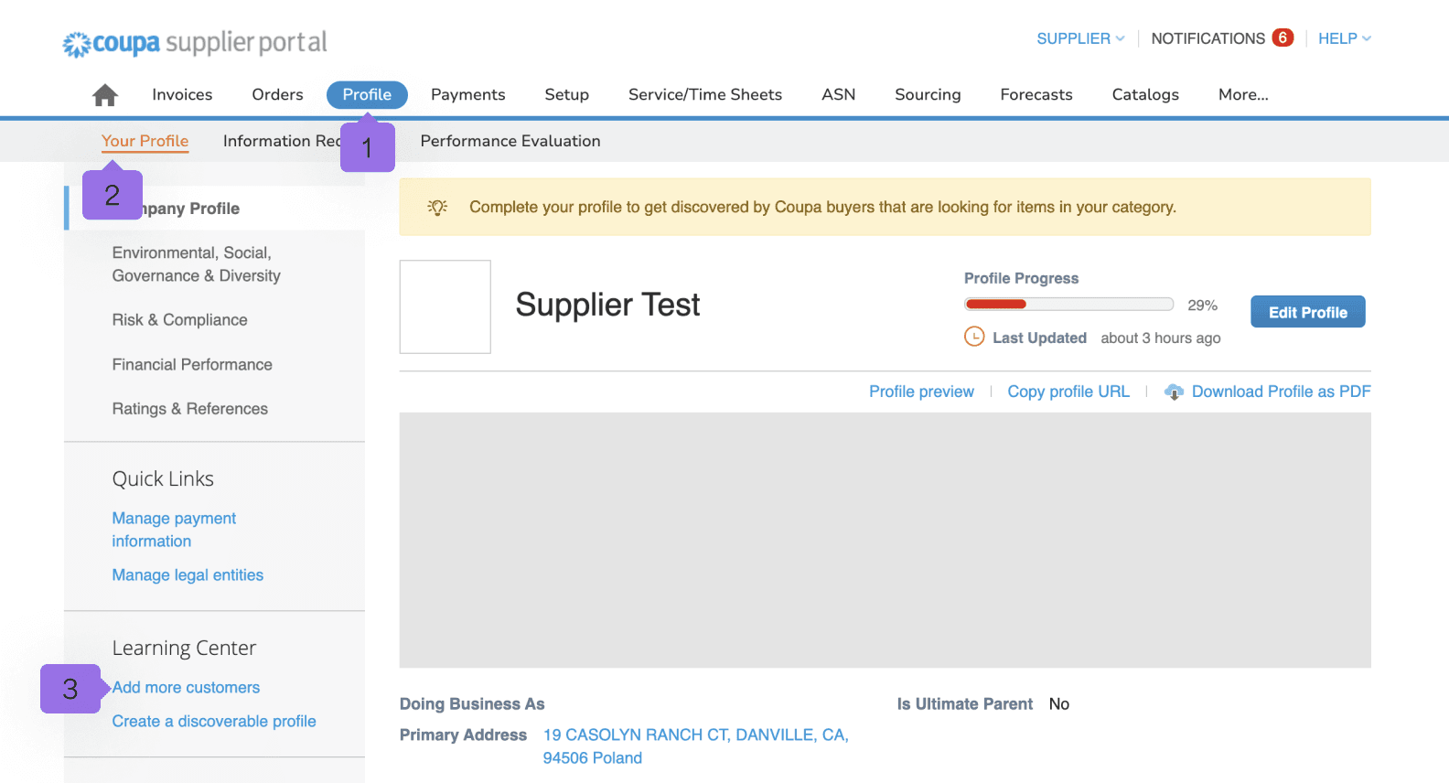The width and height of the screenshot is (1449, 783).
Task: Click the primary address 19 CASOLYN RANCH CT
Action: (x=695, y=746)
